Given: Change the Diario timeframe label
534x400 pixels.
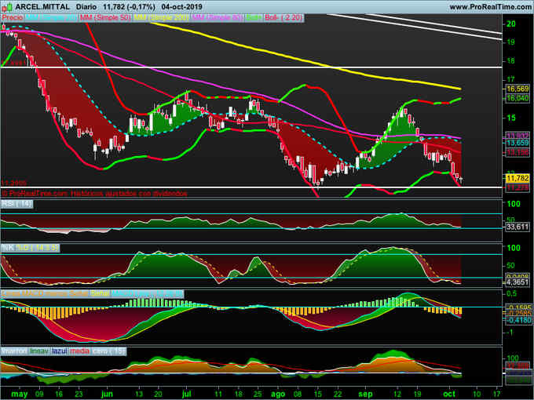Looking at the screenshot, I should (86, 7).
